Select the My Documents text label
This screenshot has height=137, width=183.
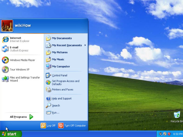(x=62, y=38)
